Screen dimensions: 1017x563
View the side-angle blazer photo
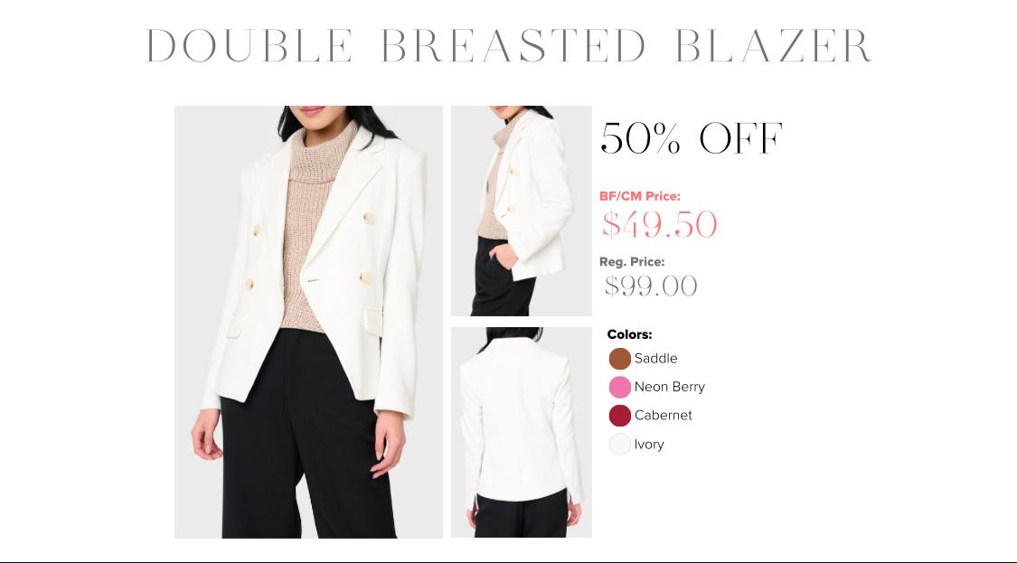click(x=522, y=211)
